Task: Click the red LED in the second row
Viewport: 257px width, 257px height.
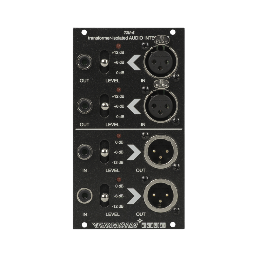Action: pos(118,90)
